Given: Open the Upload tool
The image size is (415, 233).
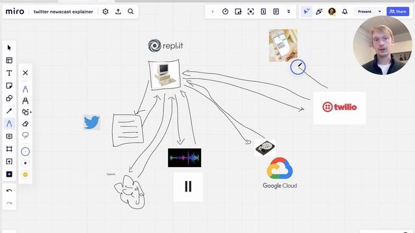Looking at the screenshot, I should point(9,162).
